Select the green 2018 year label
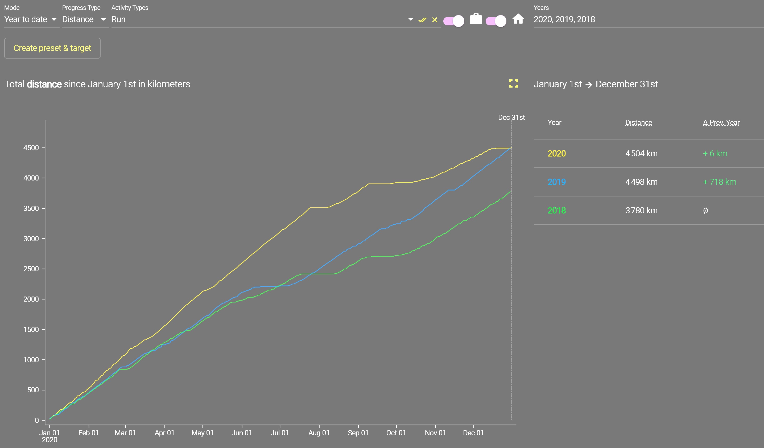This screenshot has height=448, width=764. pos(556,211)
